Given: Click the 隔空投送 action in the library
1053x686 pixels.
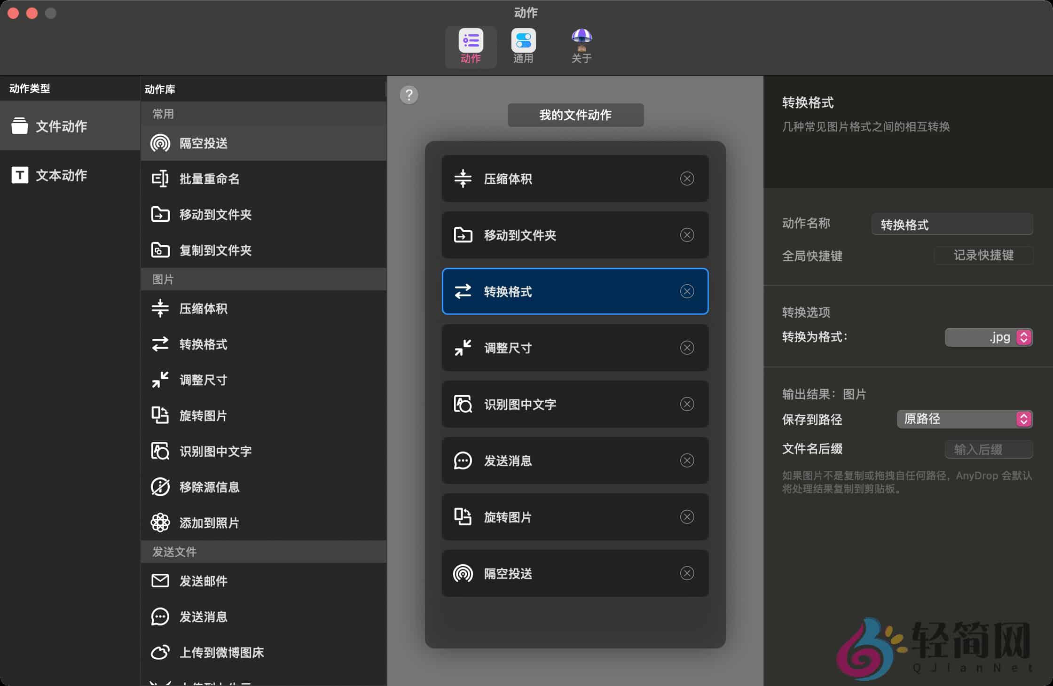Looking at the screenshot, I should click(x=203, y=143).
